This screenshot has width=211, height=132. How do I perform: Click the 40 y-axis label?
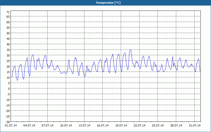[8, 44]
